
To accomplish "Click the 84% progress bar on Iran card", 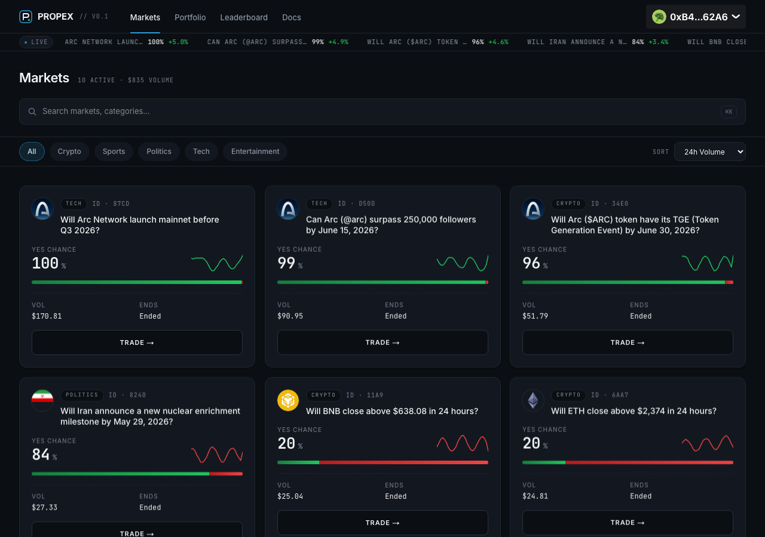I will pos(137,474).
